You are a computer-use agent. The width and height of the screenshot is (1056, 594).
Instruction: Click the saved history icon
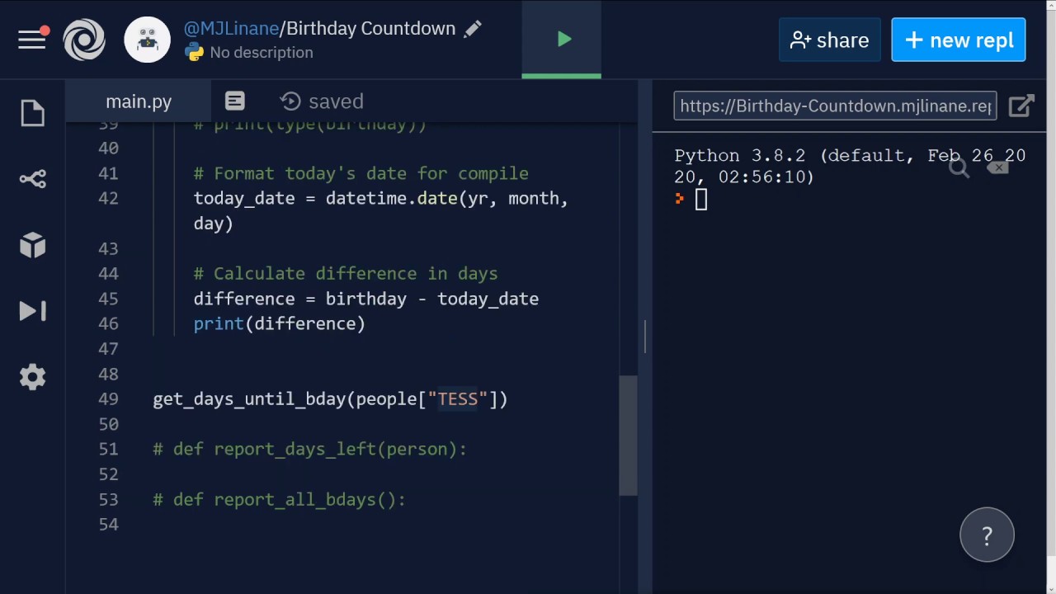(290, 101)
